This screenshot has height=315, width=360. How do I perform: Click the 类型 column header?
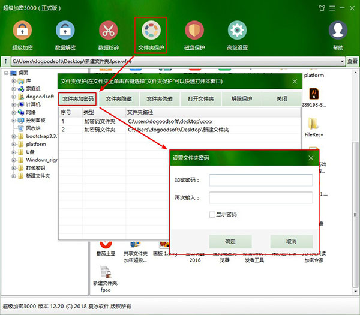pos(104,112)
